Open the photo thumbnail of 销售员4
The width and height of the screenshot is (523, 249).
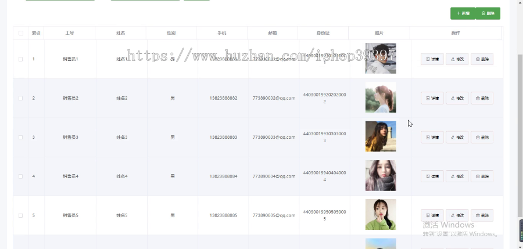(381, 175)
